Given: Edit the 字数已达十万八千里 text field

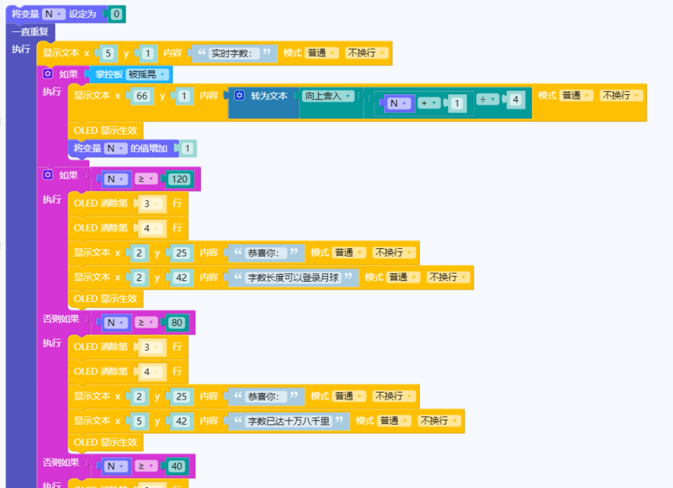Looking at the screenshot, I should click(x=287, y=421).
